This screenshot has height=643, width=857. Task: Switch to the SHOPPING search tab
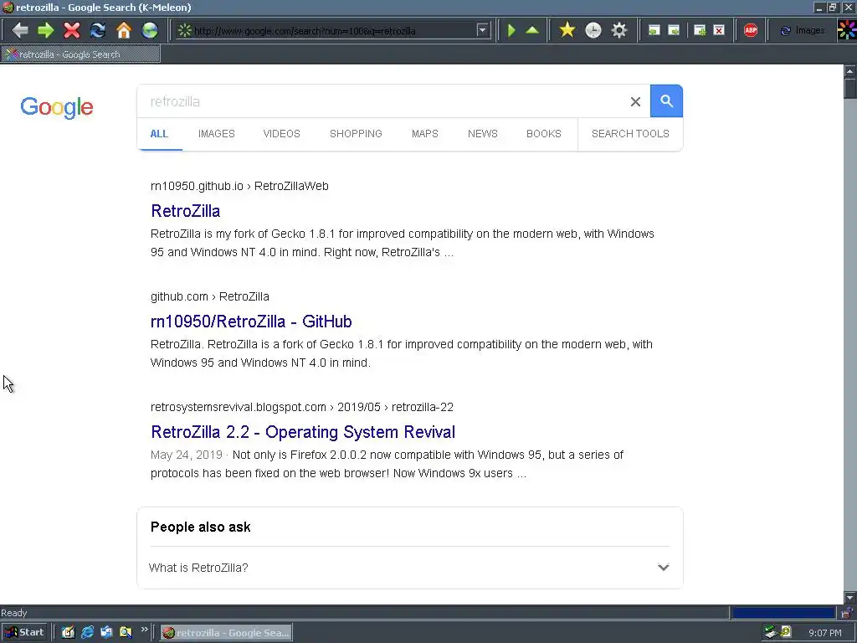click(356, 134)
